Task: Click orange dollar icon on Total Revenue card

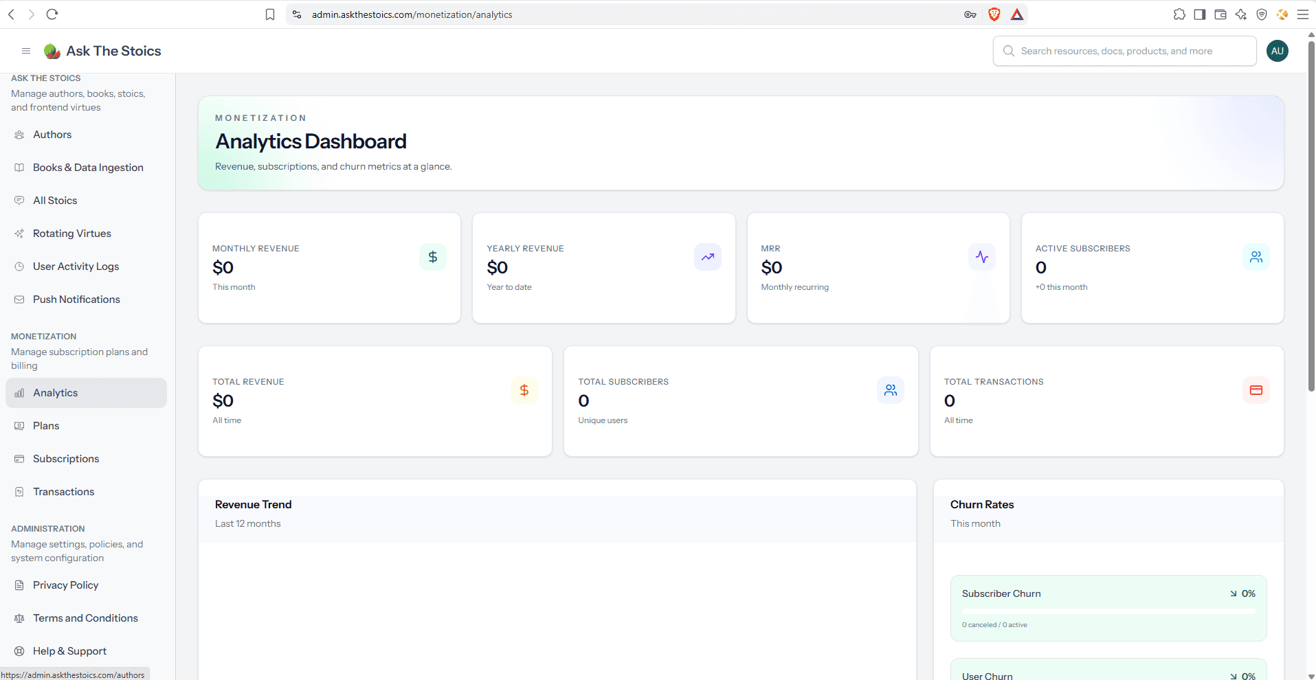Action: [x=524, y=390]
